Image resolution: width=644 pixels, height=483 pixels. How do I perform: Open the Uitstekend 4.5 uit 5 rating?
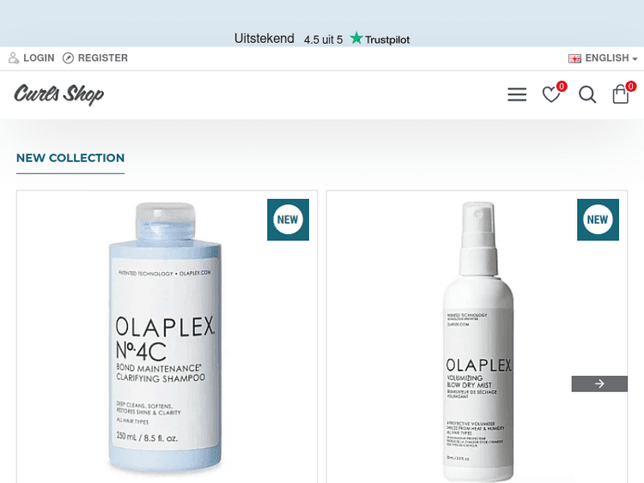coord(289,39)
